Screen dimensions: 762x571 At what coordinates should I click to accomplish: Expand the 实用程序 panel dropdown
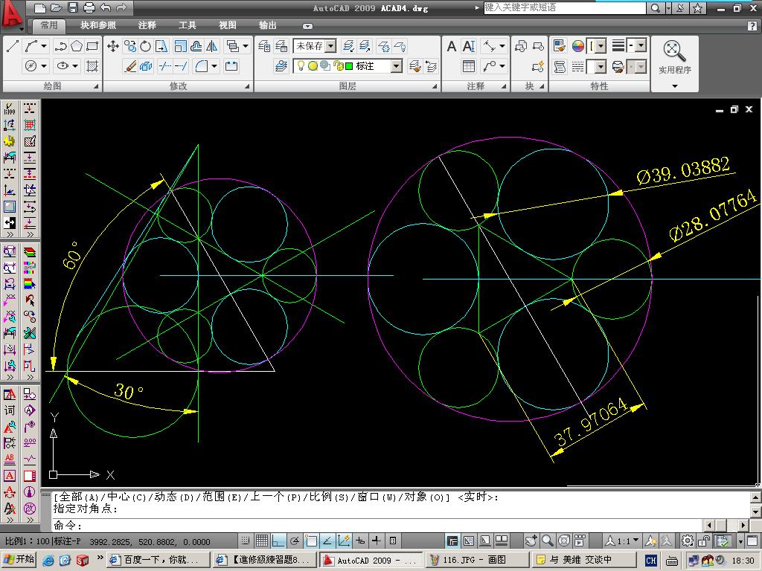point(674,86)
